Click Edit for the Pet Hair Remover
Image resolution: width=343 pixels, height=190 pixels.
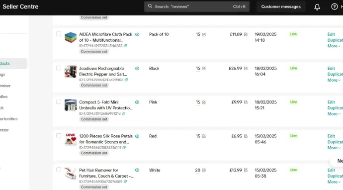[331, 170]
